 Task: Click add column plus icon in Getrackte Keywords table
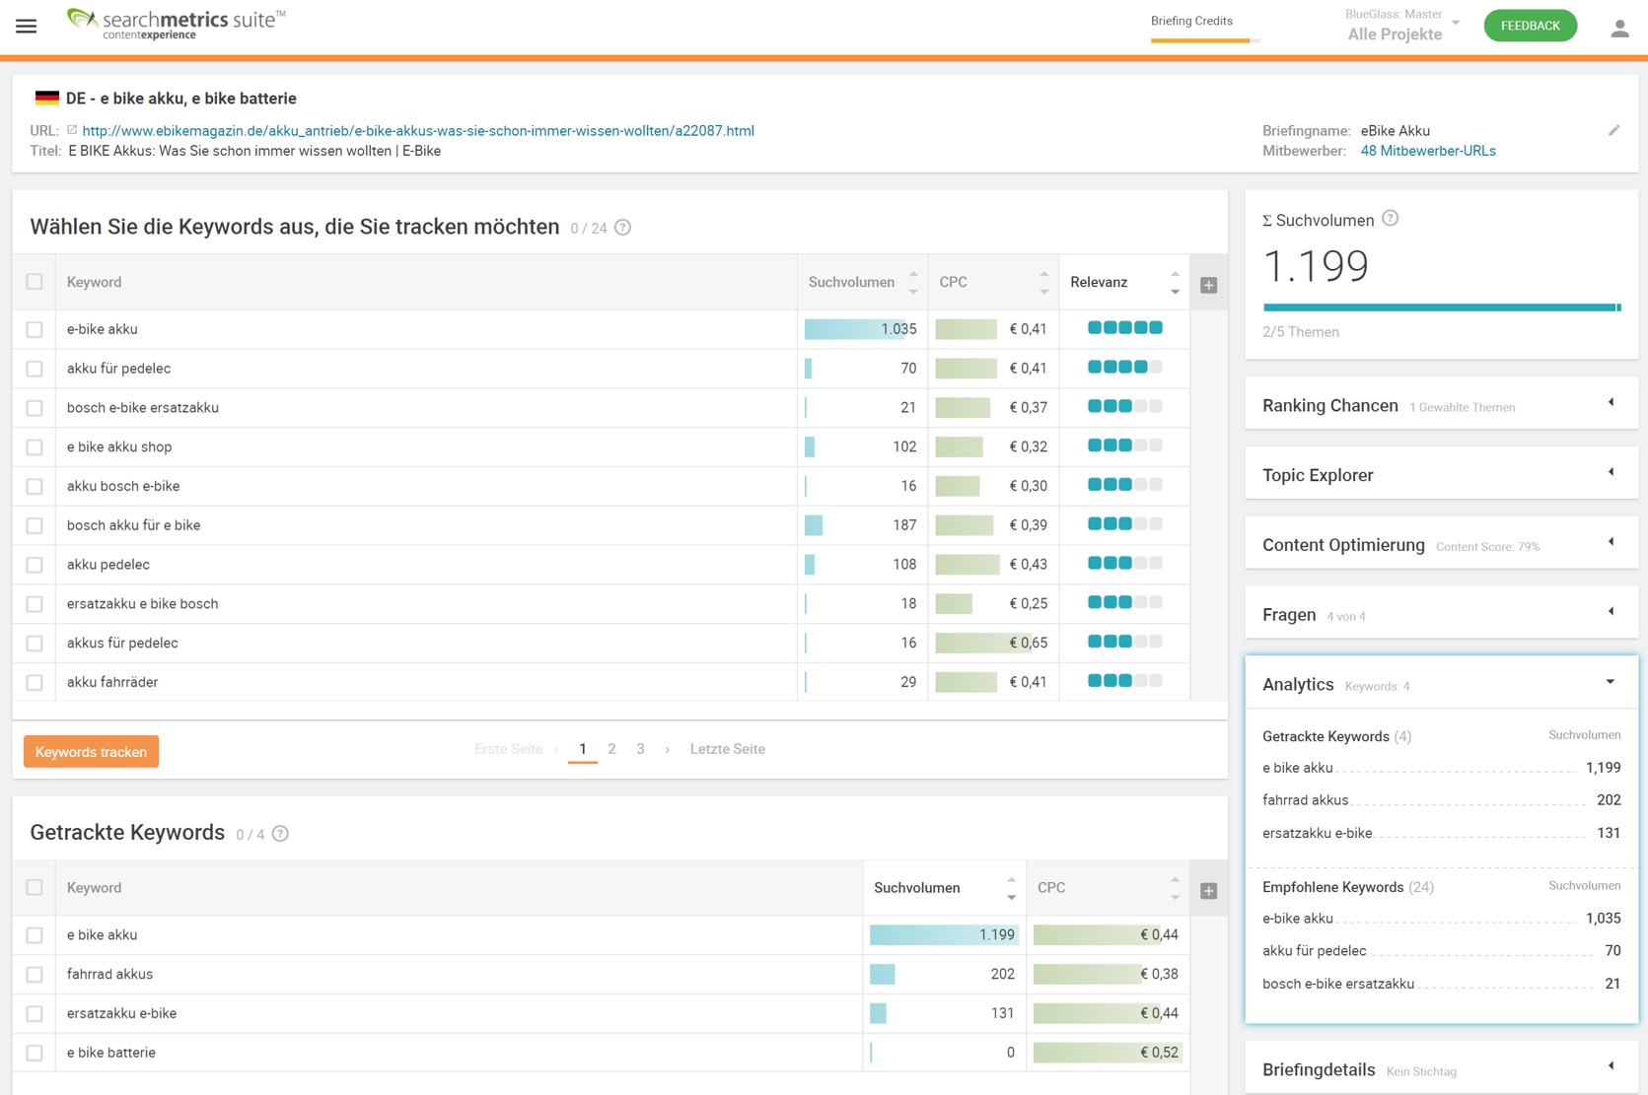(x=1208, y=891)
